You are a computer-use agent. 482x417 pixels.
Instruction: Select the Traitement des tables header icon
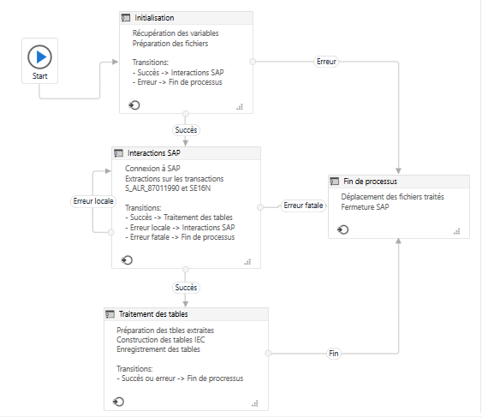110,314
